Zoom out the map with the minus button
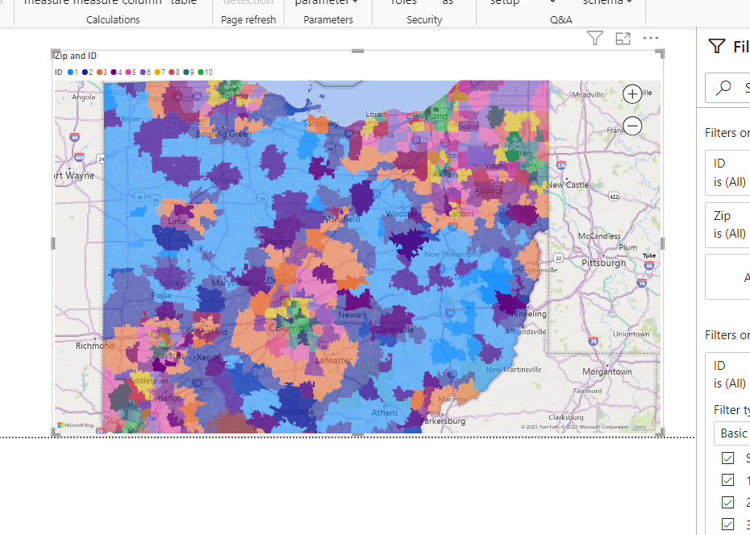 632,126
